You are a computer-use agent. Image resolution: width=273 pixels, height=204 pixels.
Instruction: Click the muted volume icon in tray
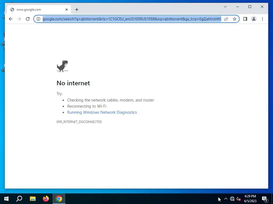(238, 199)
